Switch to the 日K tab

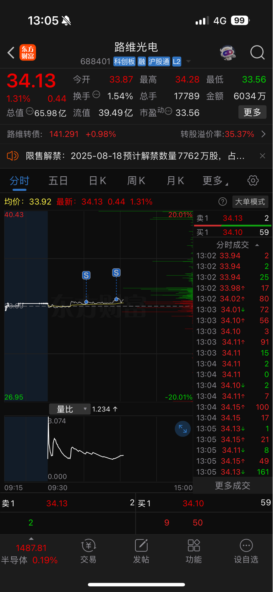click(x=97, y=181)
